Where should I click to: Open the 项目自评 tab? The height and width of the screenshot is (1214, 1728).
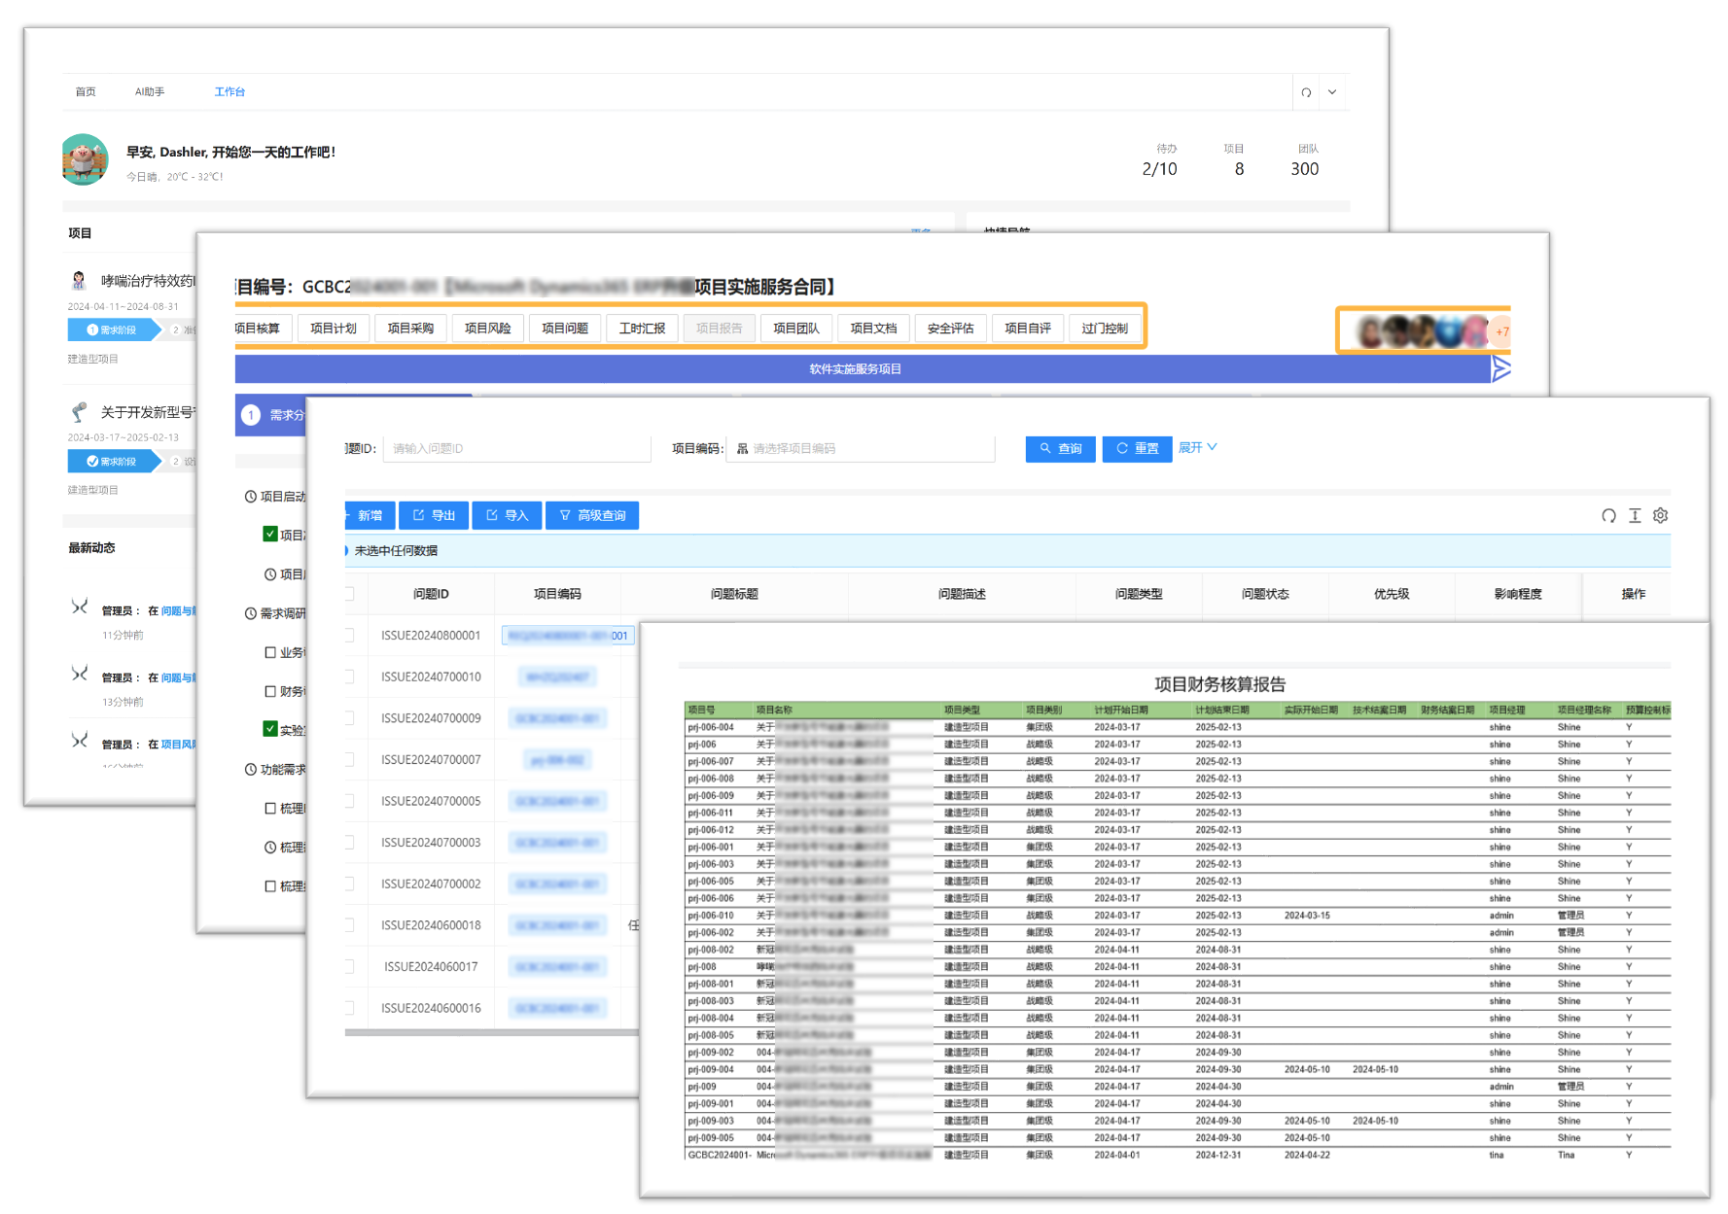click(1028, 329)
